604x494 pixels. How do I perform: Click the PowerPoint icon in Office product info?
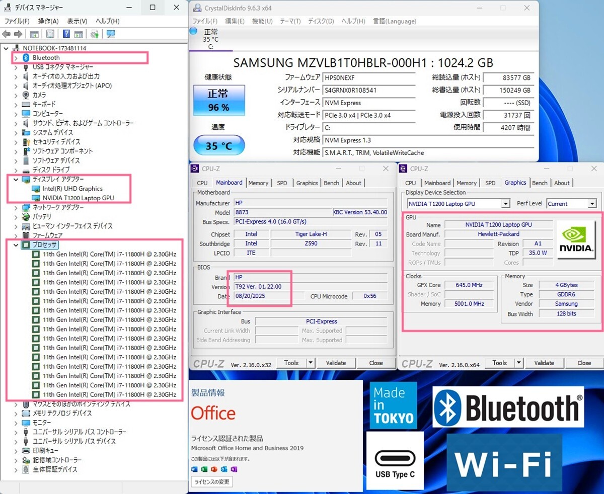214,469
